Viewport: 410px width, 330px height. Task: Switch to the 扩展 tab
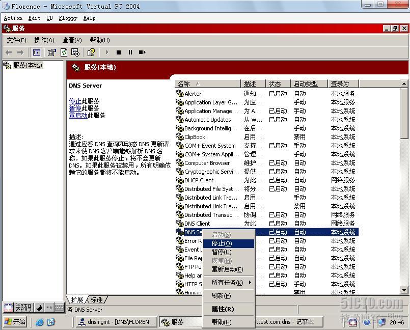point(76,299)
